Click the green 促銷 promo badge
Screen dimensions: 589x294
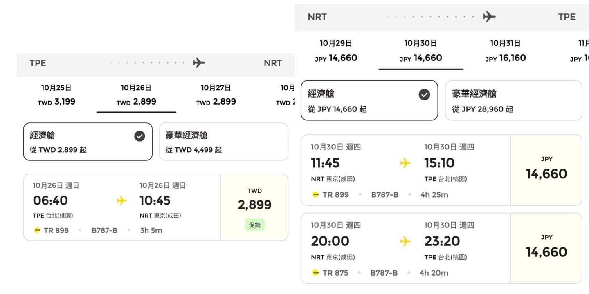pos(254,225)
